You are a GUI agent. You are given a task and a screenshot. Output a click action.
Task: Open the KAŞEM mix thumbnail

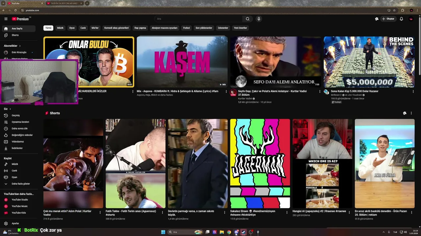[182, 62]
